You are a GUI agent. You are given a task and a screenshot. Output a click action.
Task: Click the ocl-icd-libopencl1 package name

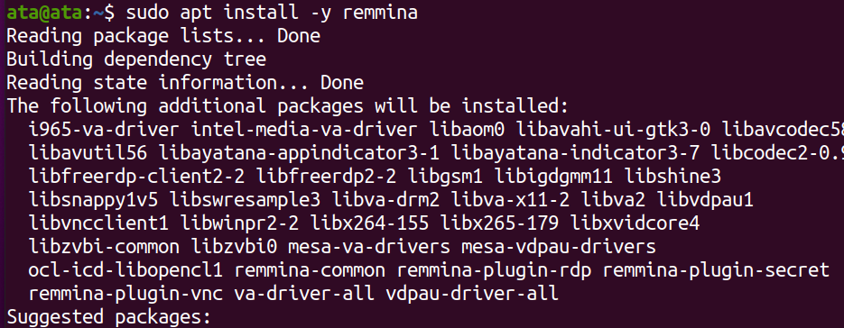coord(125,270)
